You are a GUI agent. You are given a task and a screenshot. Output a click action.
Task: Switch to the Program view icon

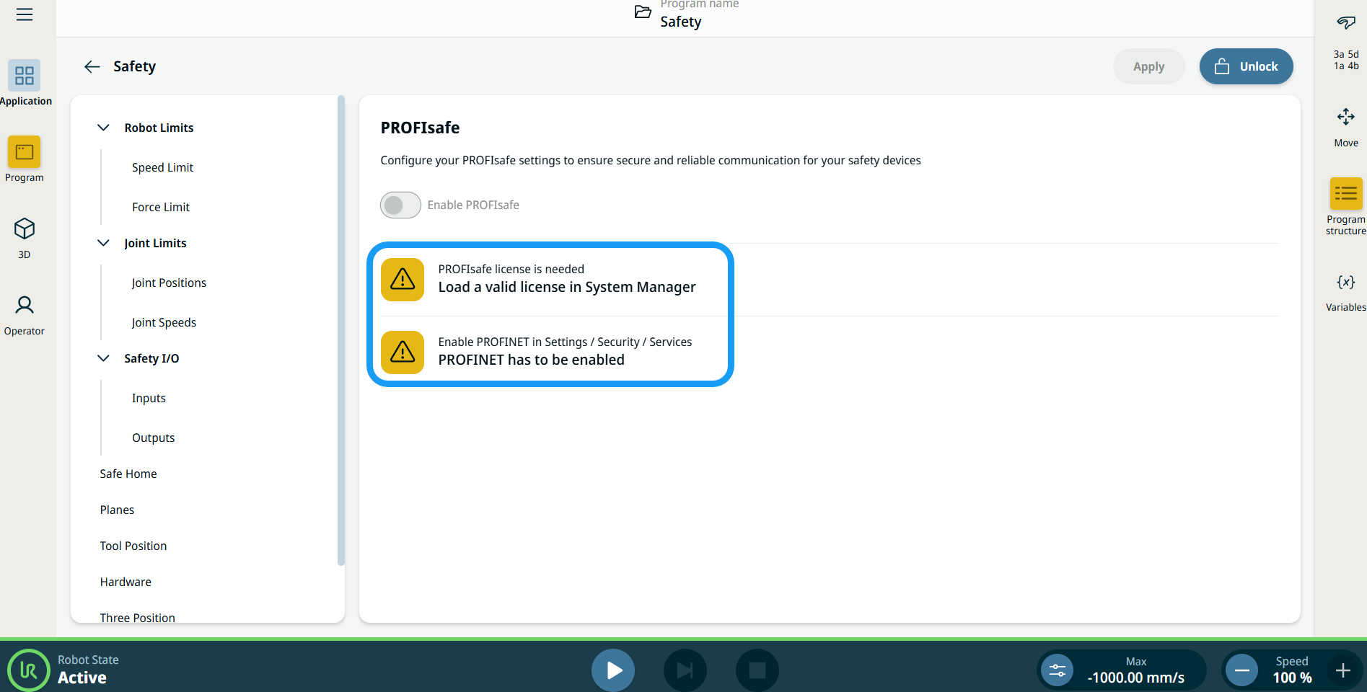coord(25,152)
